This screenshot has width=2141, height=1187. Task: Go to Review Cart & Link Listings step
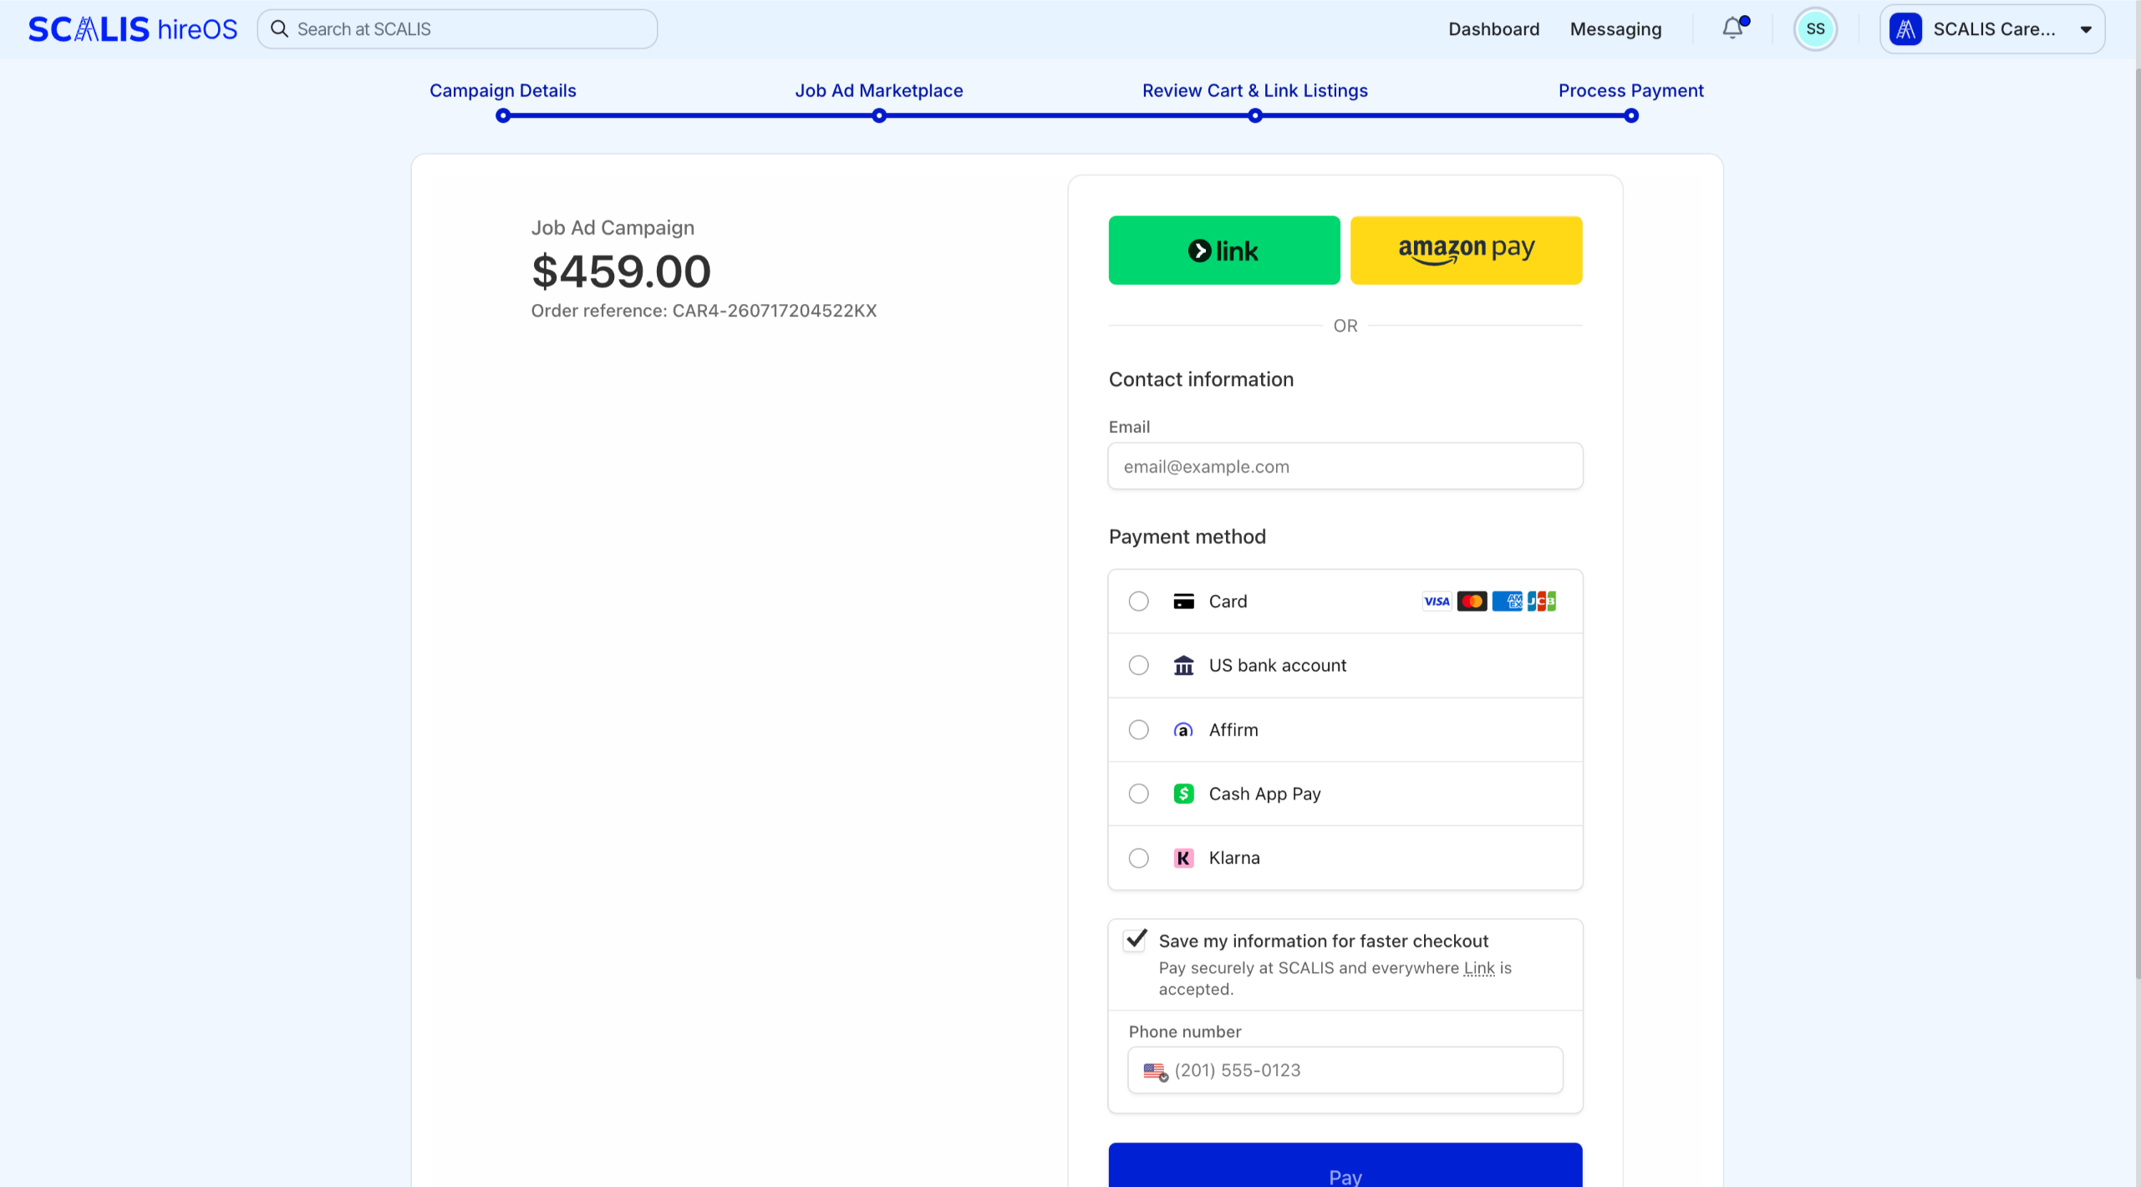(x=1255, y=90)
